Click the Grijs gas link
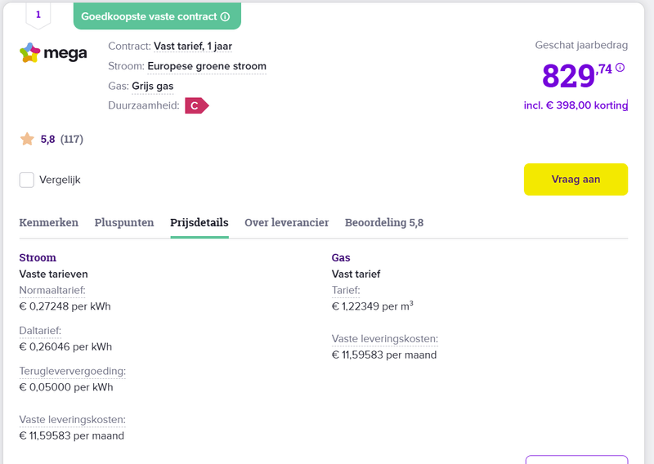This screenshot has width=654, height=464. click(152, 86)
